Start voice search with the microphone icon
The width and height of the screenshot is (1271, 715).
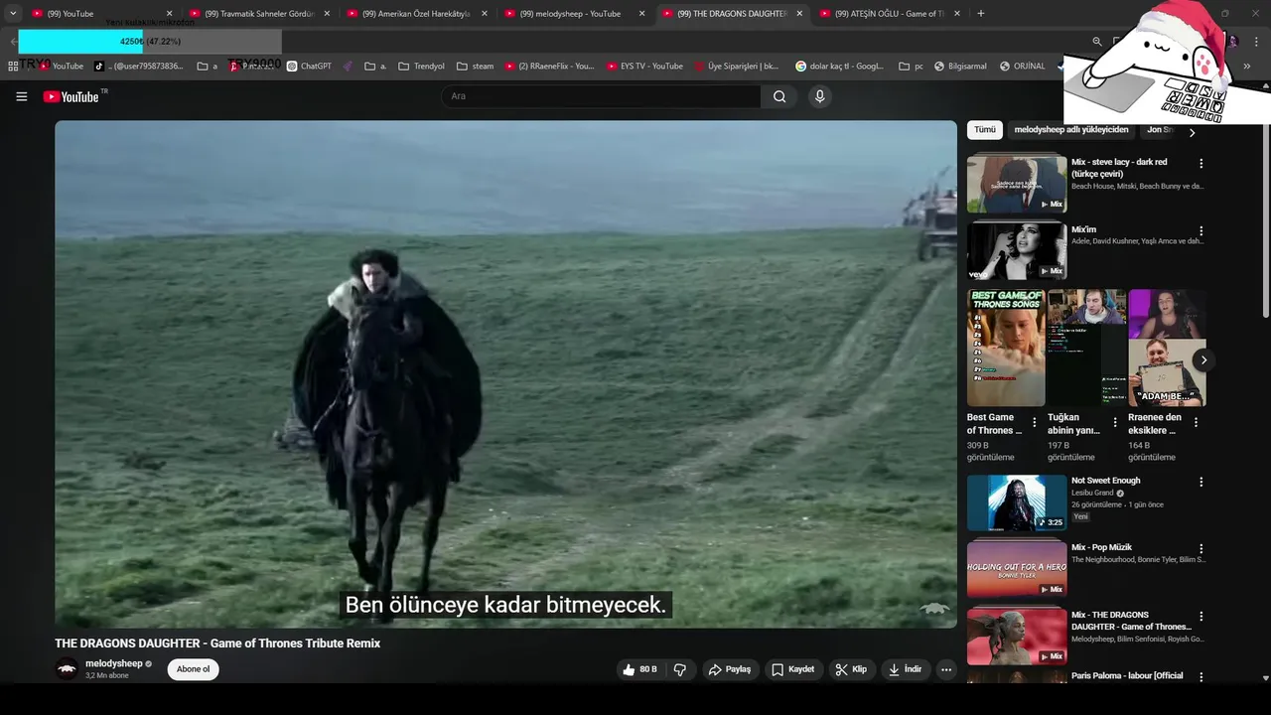pyautogui.click(x=819, y=96)
